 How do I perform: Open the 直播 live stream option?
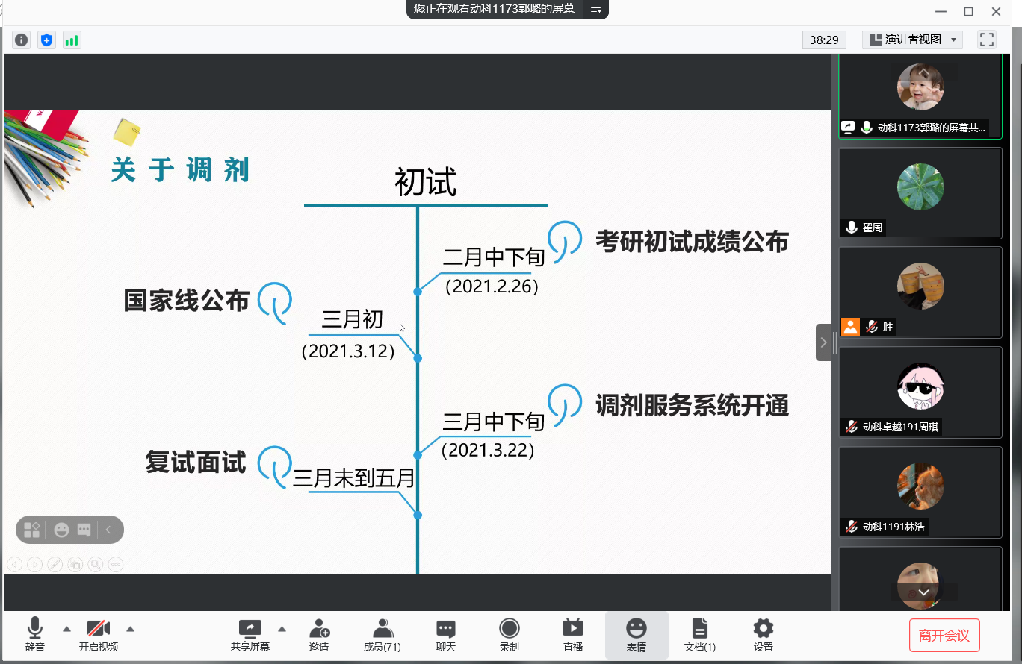(x=573, y=635)
